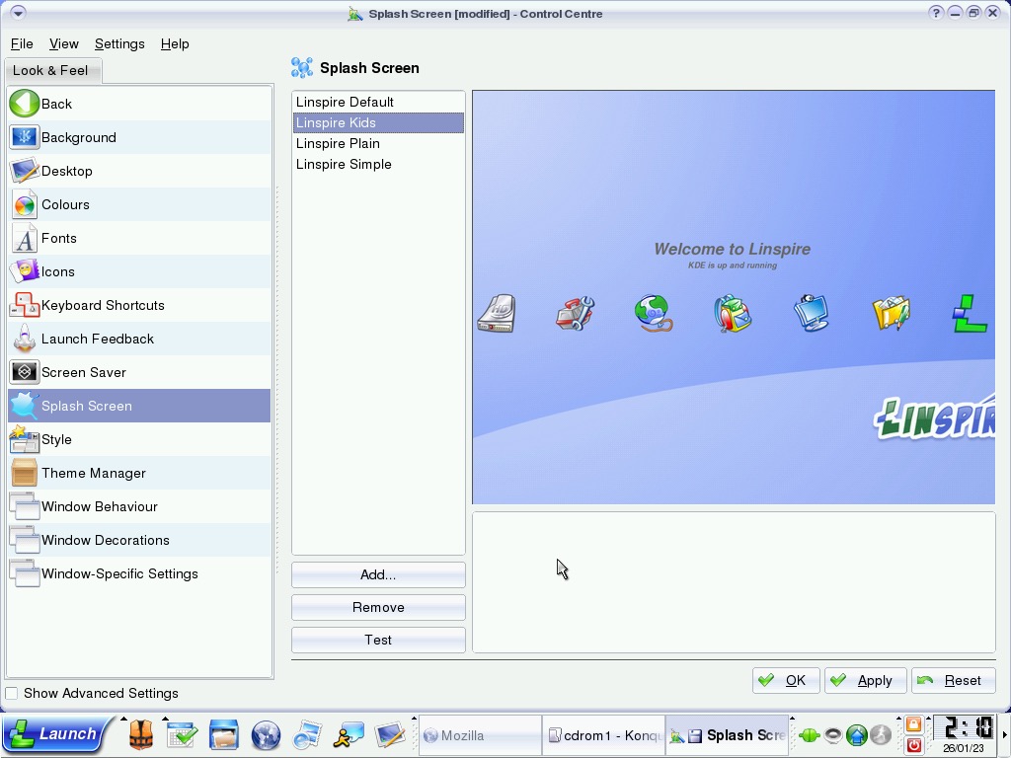Click the Add... button

[378, 574]
